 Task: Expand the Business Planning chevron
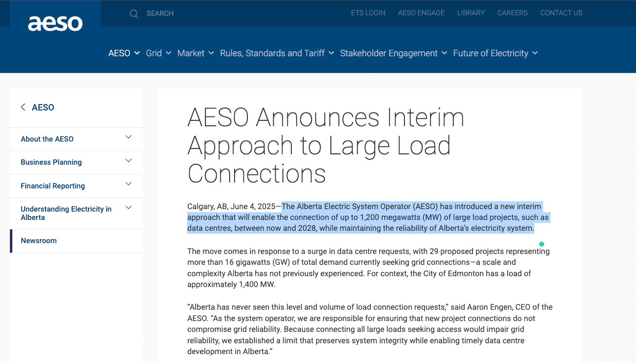(x=128, y=161)
